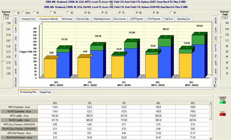Screen dimensions: 231x140
Task: Enable the 60 coverage level checkbox
Action: 68,13
